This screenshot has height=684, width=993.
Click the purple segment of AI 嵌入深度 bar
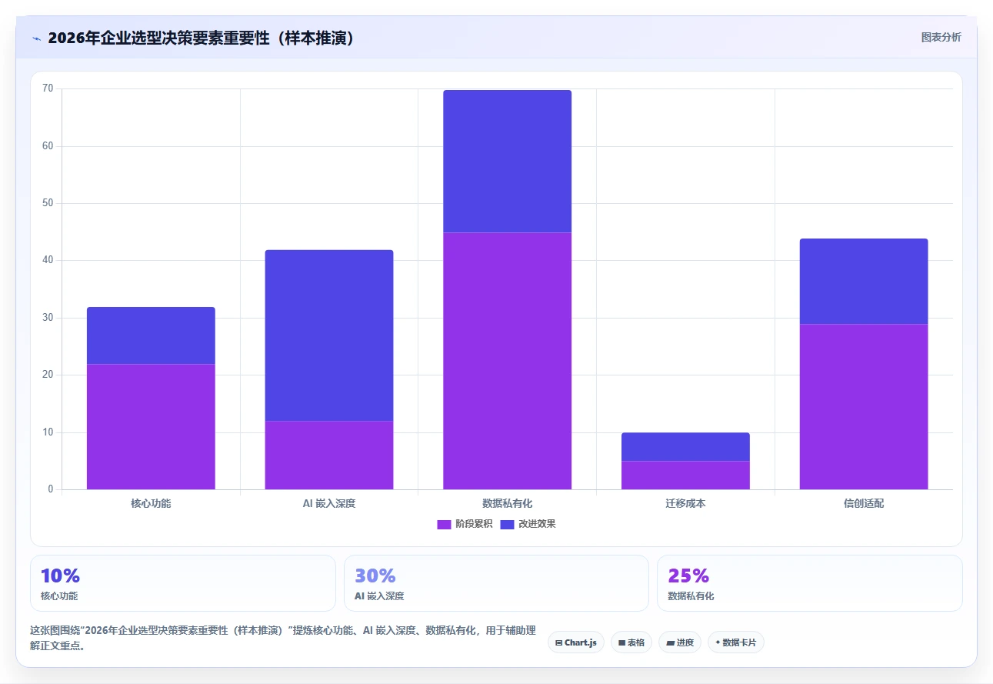click(x=329, y=455)
